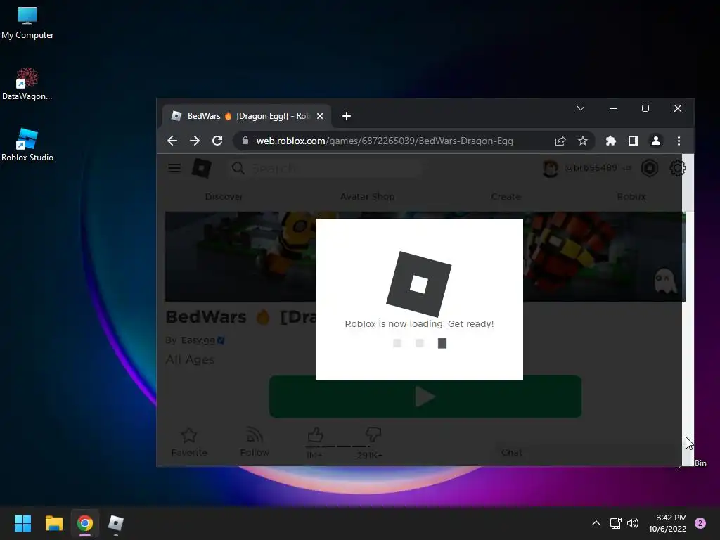Go to the Avatar Shop page

coord(367,197)
